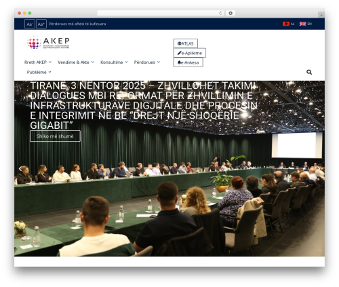Click Përdorues me aftësi të kufizuara link
The image size is (339, 287).
tap(77, 24)
